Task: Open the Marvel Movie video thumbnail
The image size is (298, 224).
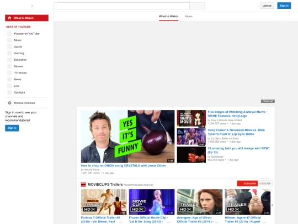Action: (x=191, y=118)
